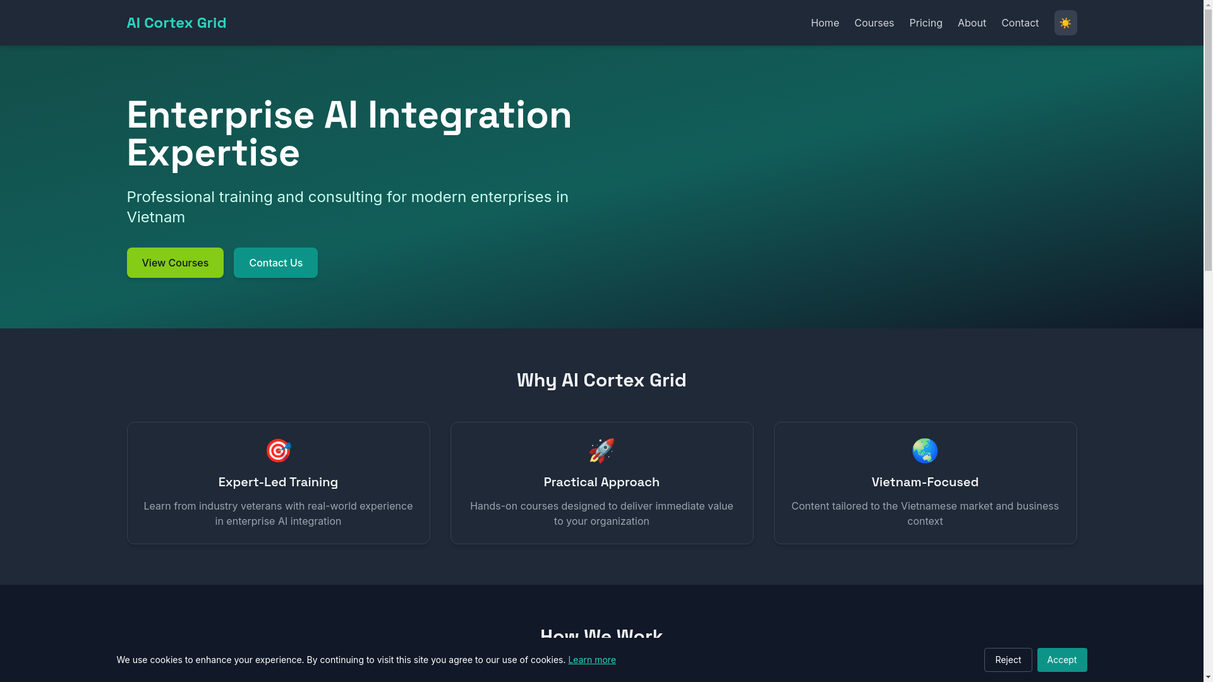Screen dimensions: 1213x682
Task: Toggle the light/dark theme sun button
Action: pyautogui.click(x=1065, y=23)
